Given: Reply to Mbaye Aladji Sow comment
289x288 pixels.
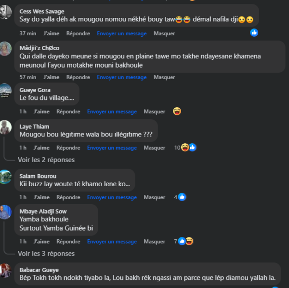Looking at the screenshot, I should tap(68, 242).
